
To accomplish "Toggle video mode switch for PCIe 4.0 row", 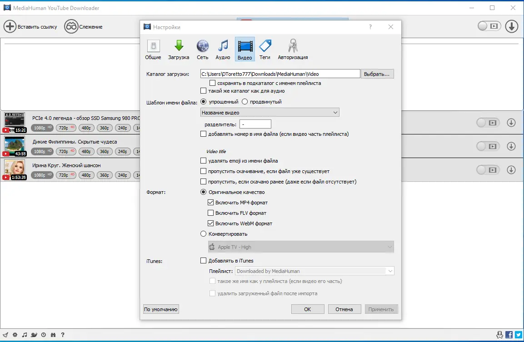I will tap(488, 123).
